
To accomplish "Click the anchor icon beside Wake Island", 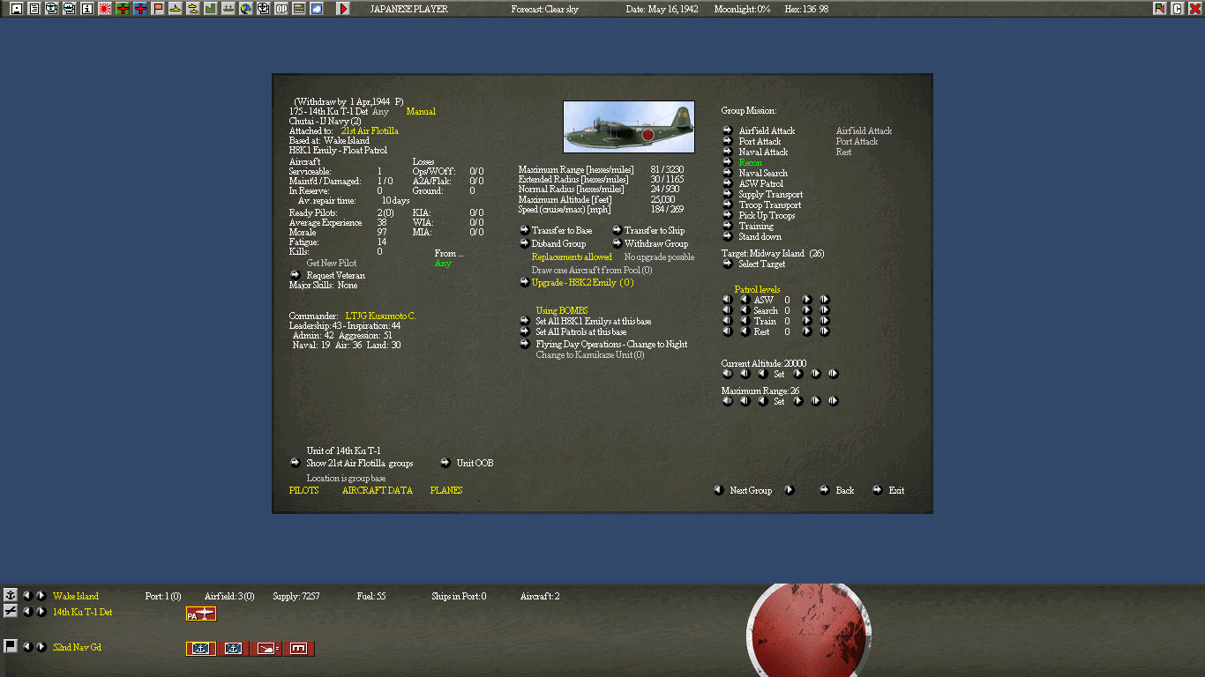I will click(11, 595).
